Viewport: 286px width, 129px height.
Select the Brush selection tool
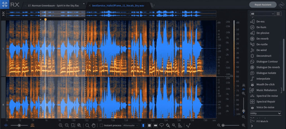(x=168, y=125)
